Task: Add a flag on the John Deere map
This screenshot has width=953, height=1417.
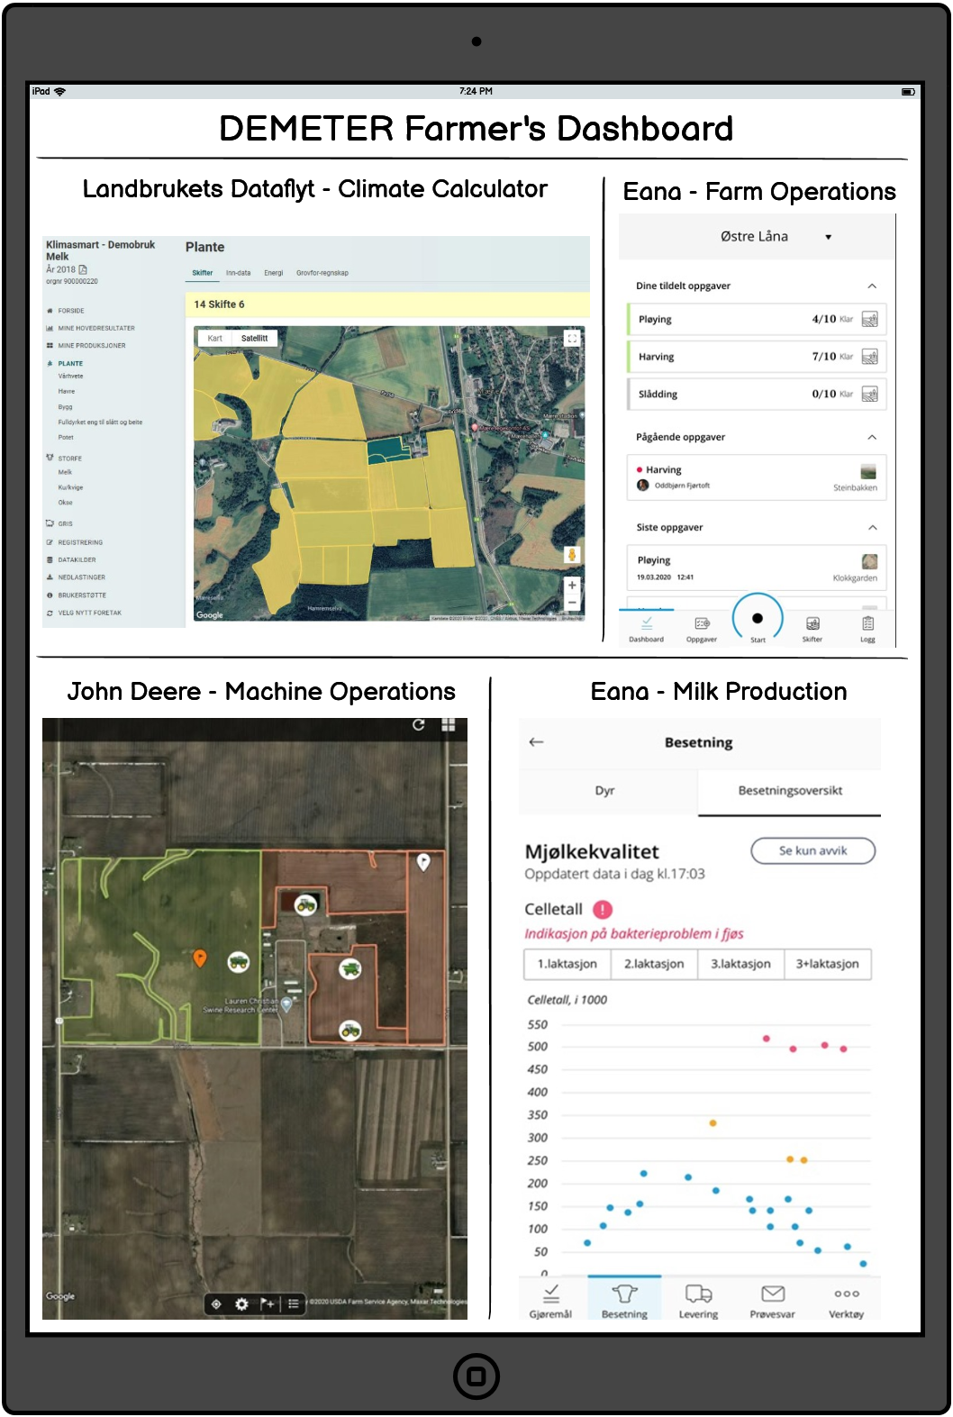Action: (x=268, y=1303)
